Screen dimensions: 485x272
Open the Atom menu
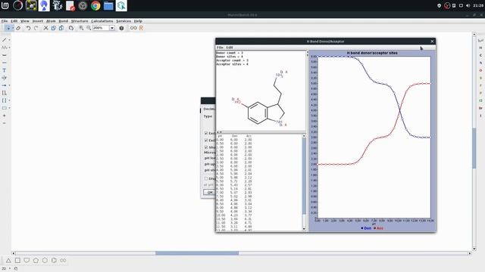[51, 21]
